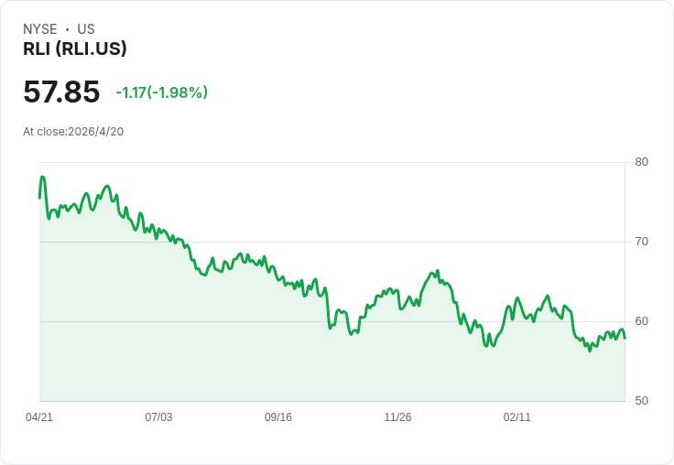Viewport: 674px width, 465px height.
Task: Click the US market label
Action: [86, 29]
